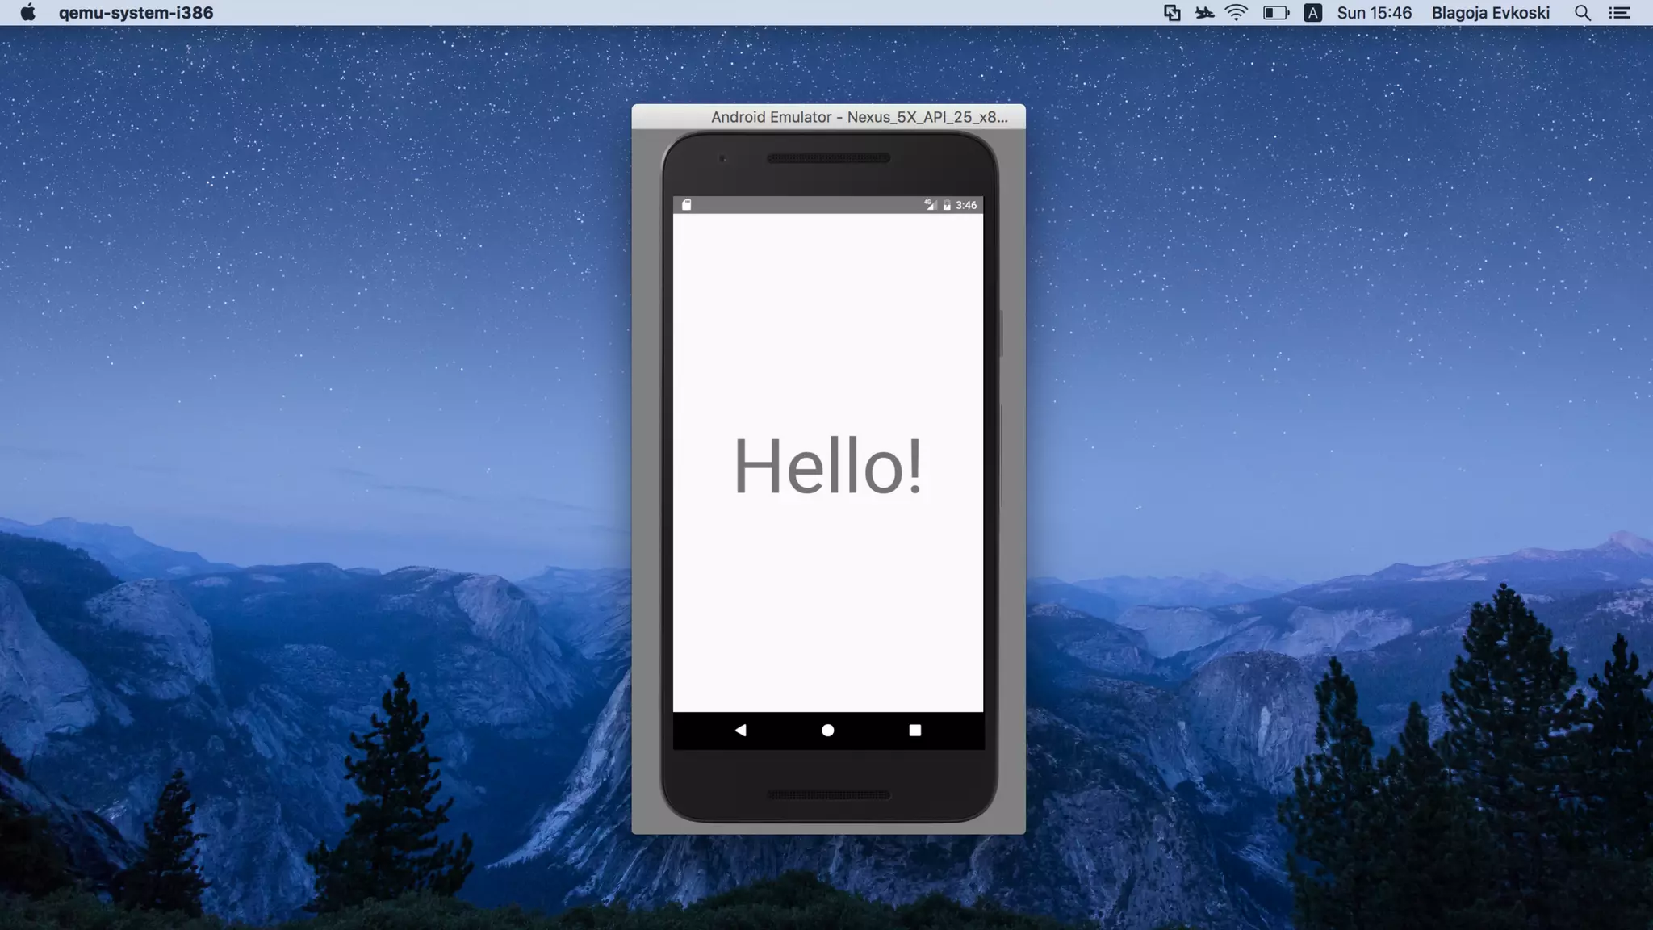Click the Android Emulator window title bar
The height and width of the screenshot is (930, 1653).
[828, 117]
